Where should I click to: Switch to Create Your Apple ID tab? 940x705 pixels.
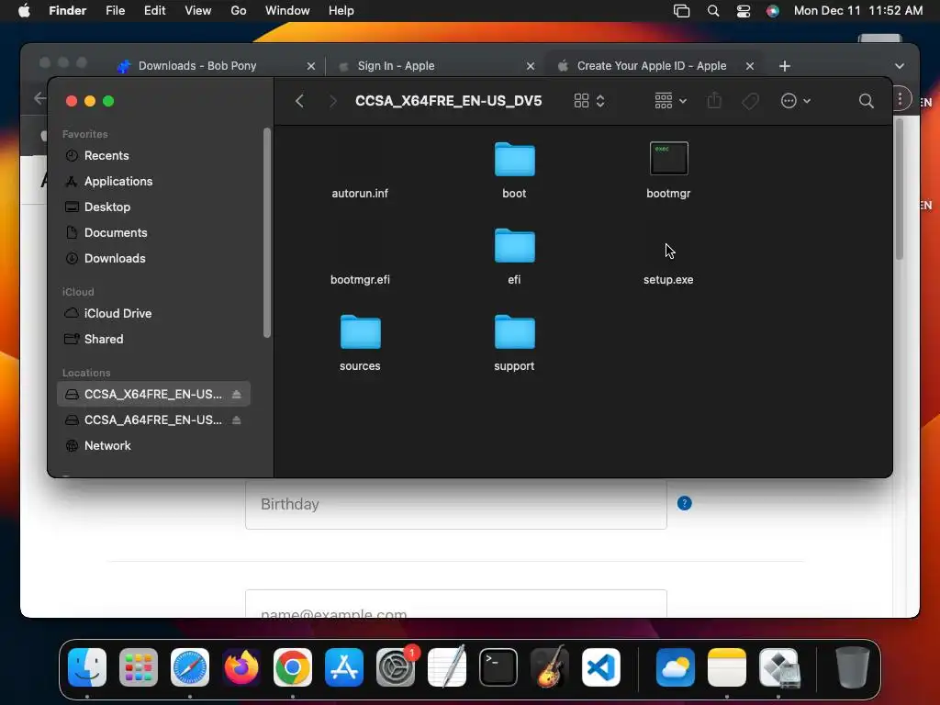654,66
